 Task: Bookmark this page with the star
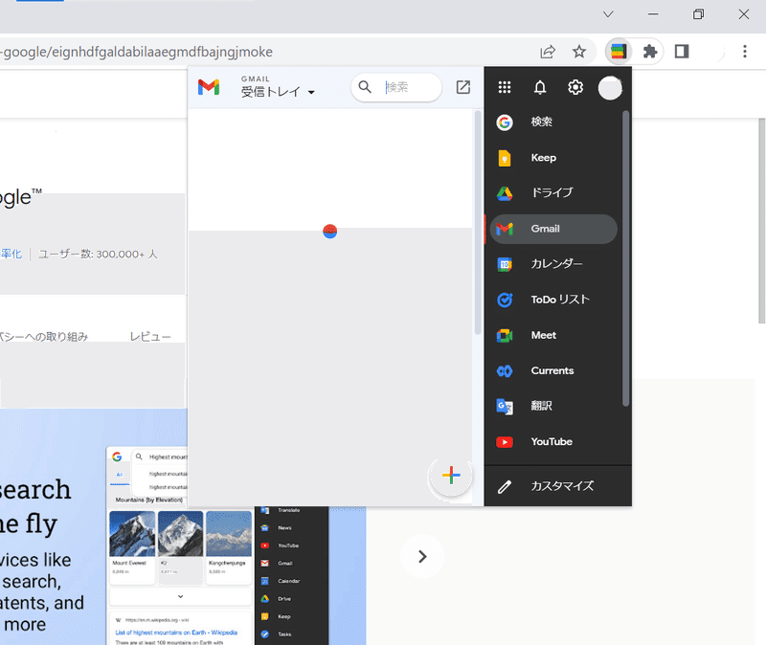click(579, 52)
